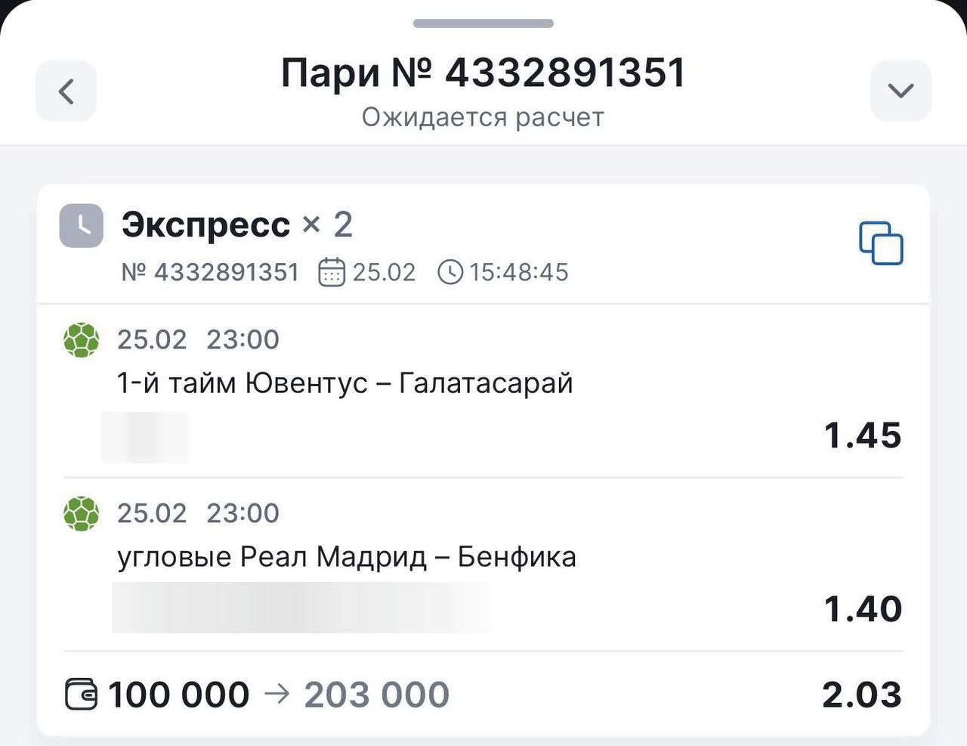967x746 pixels.
Task: Tap the wallet icon next to stake
Action: click(x=81, y=695)
